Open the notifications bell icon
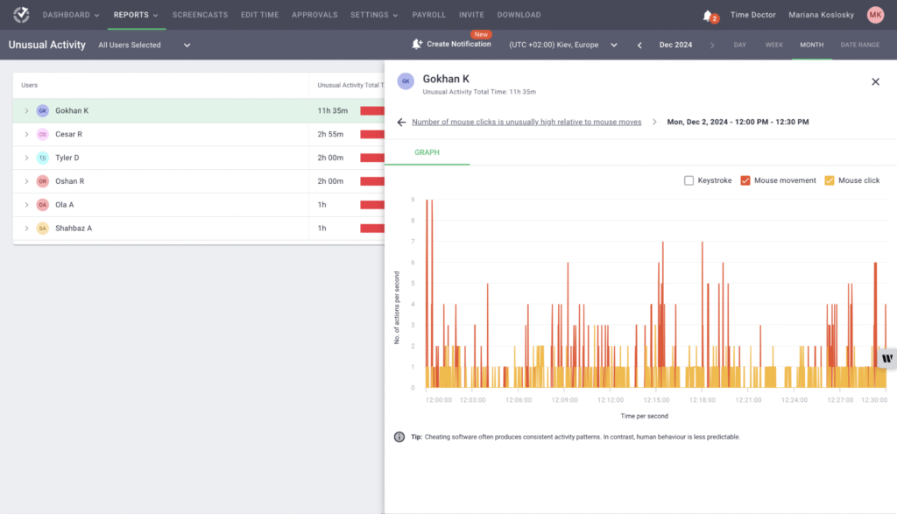Screen dimensions: 897x514 708,15
